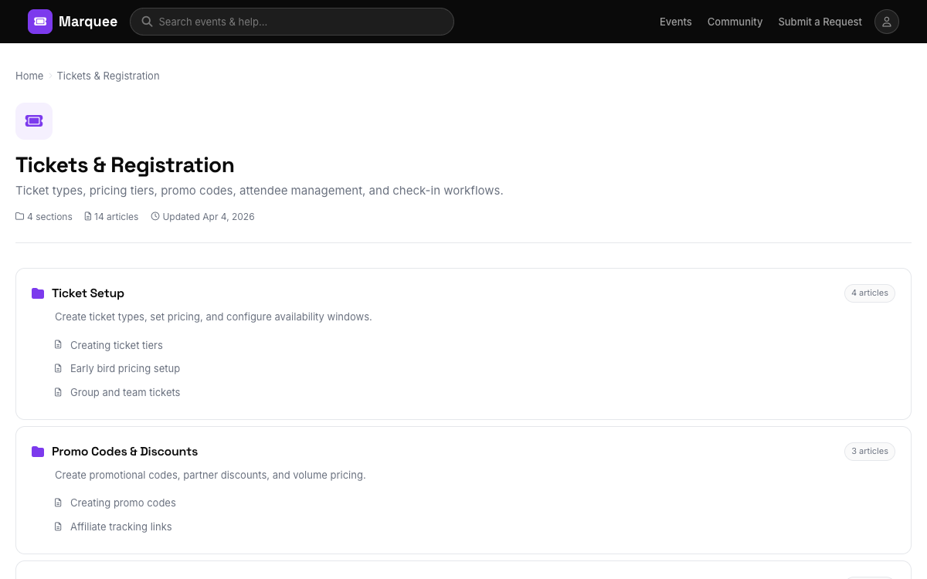
Task: Open Early bird pricing setup article
Action: coord(125,368)
